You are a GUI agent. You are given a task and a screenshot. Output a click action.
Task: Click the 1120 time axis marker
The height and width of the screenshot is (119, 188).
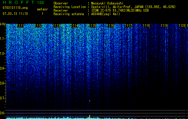click(x=182, y=26)
